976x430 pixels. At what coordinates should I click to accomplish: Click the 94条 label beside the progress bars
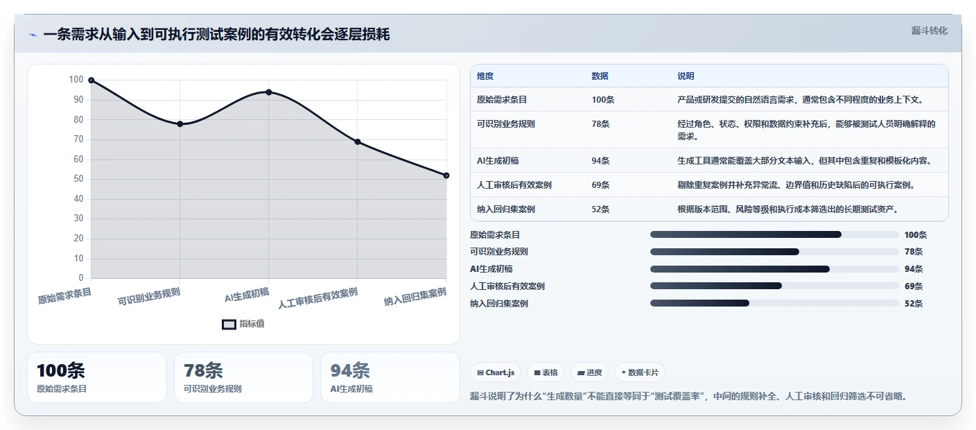click(x=914, y=269)
